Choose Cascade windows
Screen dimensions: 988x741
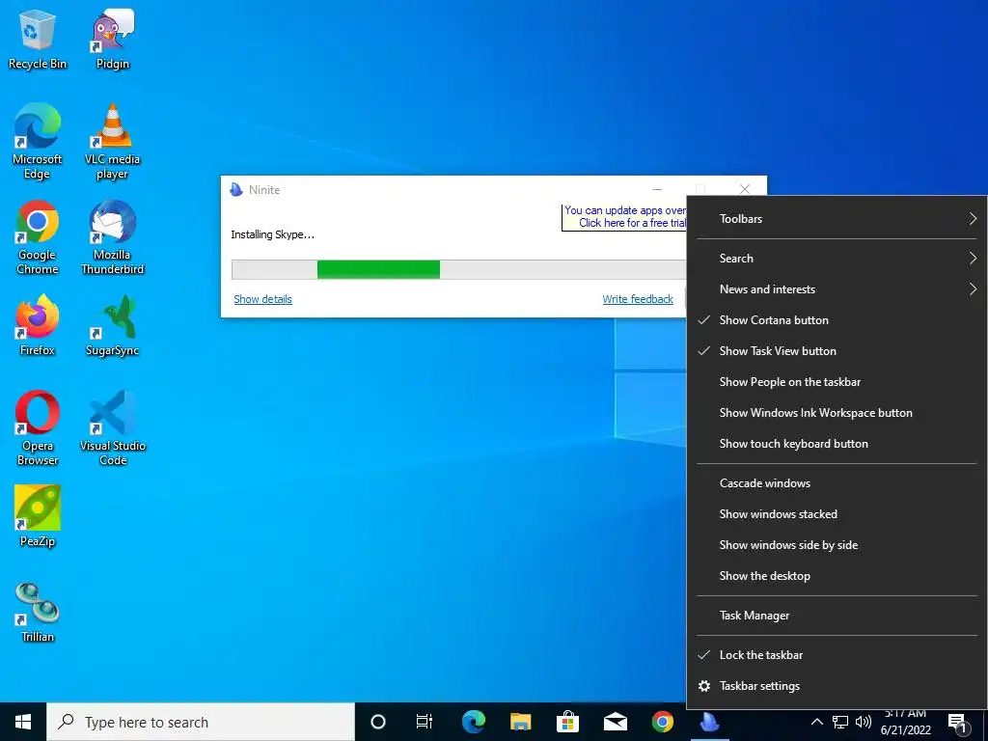(x=837, y=483)
